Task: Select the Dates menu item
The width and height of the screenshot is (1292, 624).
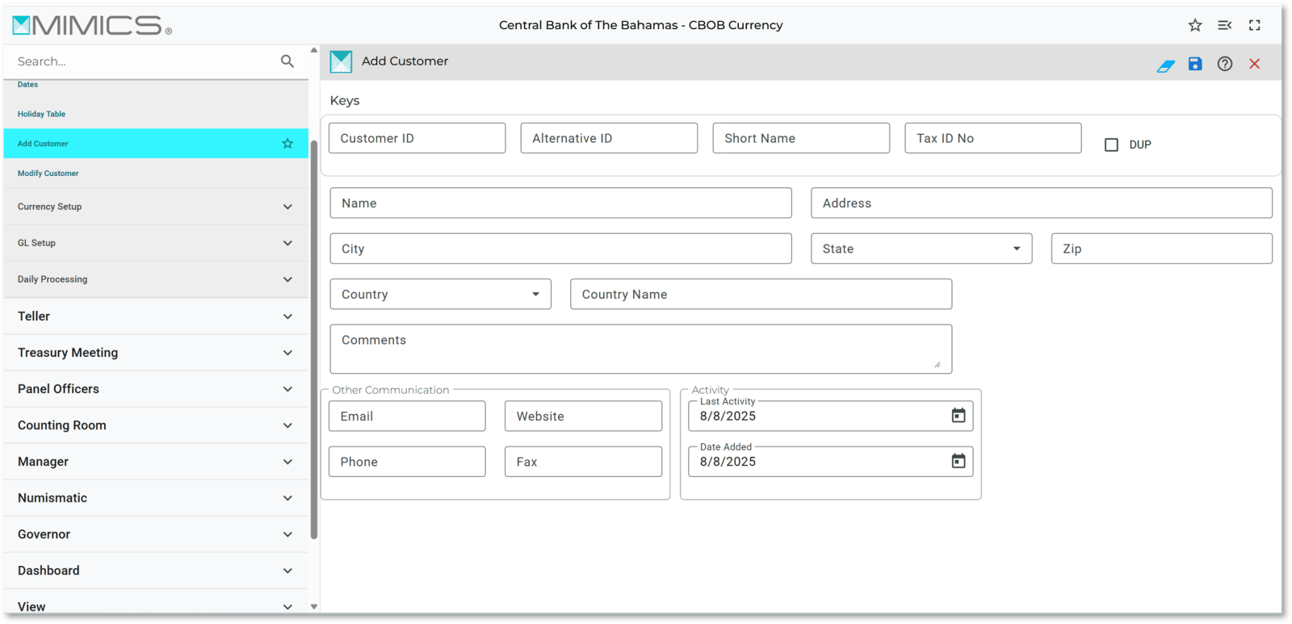Action: tap(156, 86)
